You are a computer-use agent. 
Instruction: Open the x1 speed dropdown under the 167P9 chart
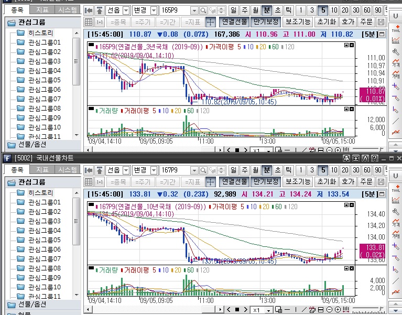(268, 310)
